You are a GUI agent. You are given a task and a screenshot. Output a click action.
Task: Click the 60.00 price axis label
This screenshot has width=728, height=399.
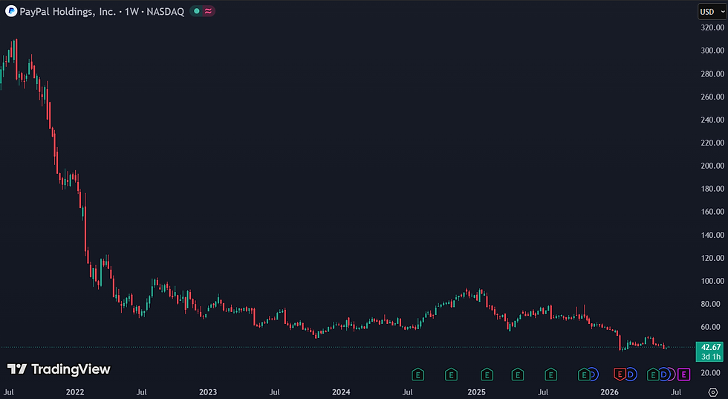click(x=712, y=327)
